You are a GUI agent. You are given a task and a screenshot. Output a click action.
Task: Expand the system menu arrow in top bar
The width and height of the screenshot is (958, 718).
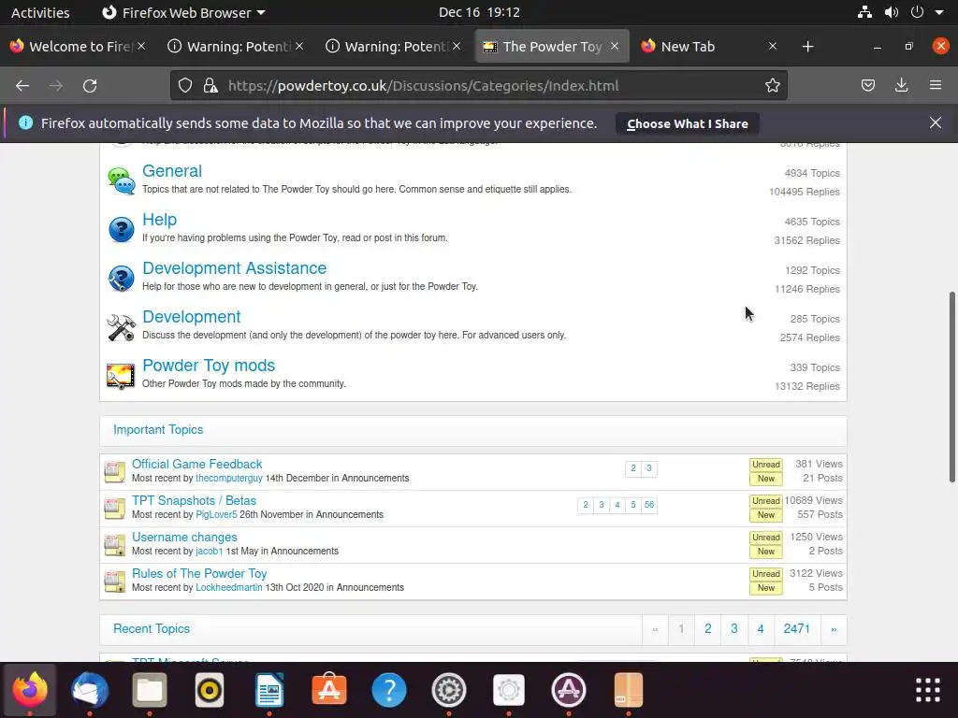click(x=939, y=12)
